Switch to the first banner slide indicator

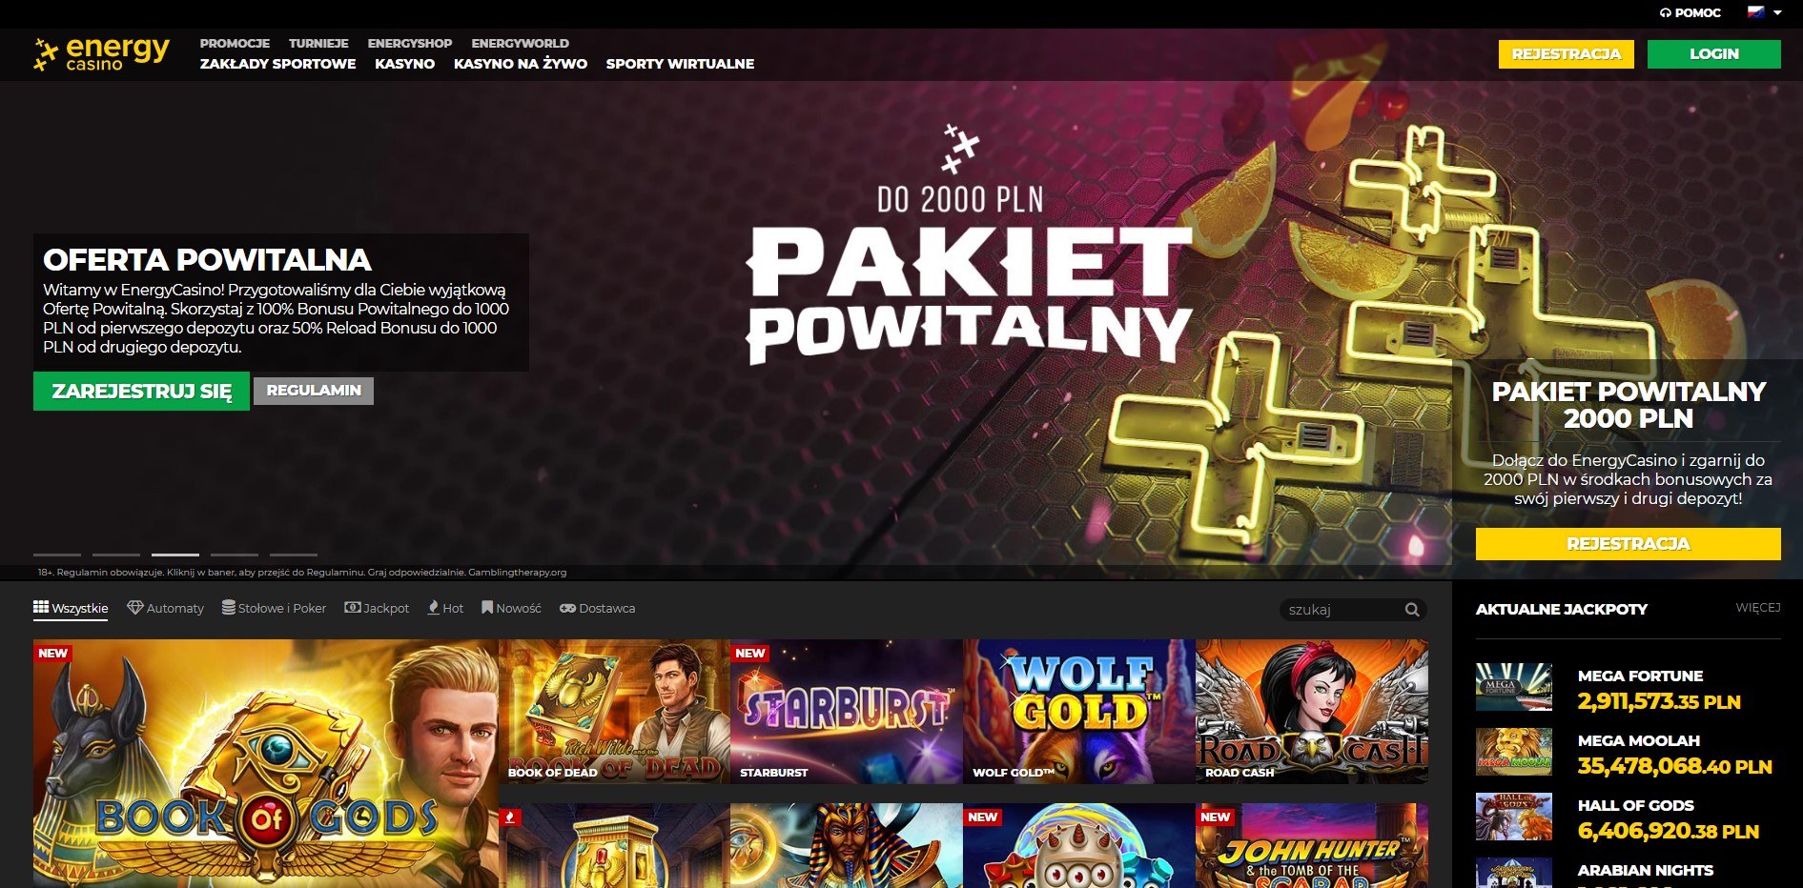click(57, 555)
